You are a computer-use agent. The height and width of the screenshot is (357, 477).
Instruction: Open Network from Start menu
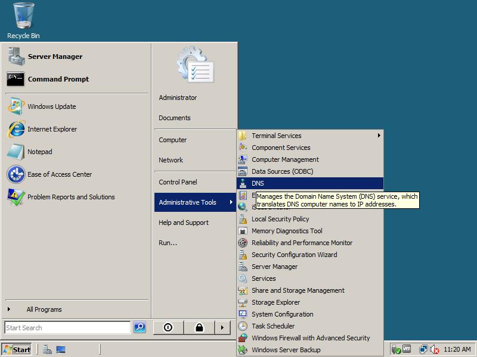pyautogui.click(x=171, y=160)
